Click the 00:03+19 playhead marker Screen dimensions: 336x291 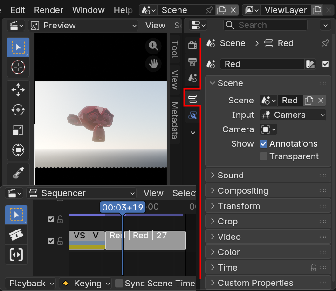[x=123, y=207]
